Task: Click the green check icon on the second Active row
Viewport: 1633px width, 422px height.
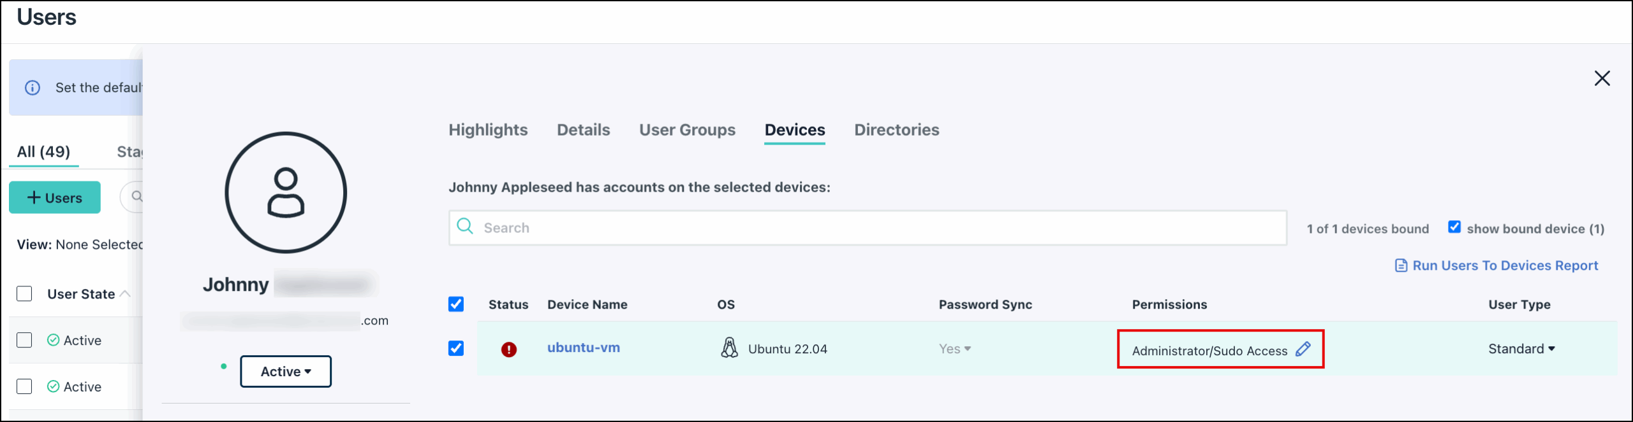Action: (x=54, y=386)
